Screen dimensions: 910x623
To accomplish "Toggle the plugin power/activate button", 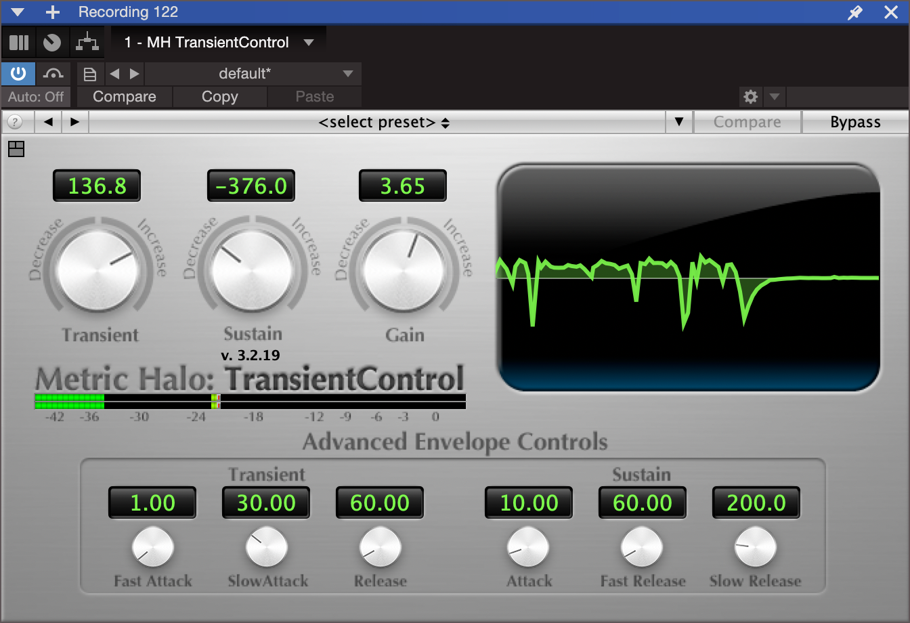I will 18,73.
